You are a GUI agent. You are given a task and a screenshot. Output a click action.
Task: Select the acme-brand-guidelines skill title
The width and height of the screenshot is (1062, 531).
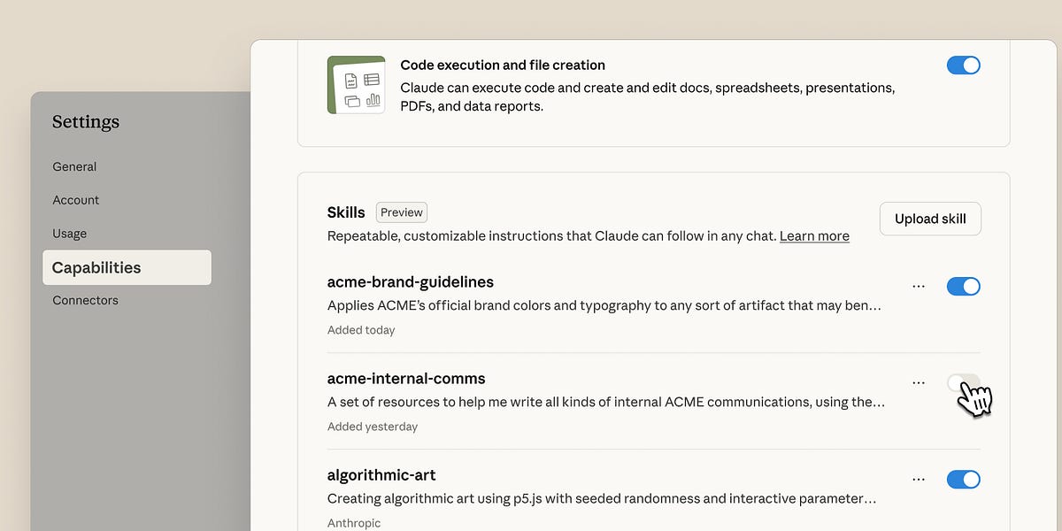click(411, 282)
